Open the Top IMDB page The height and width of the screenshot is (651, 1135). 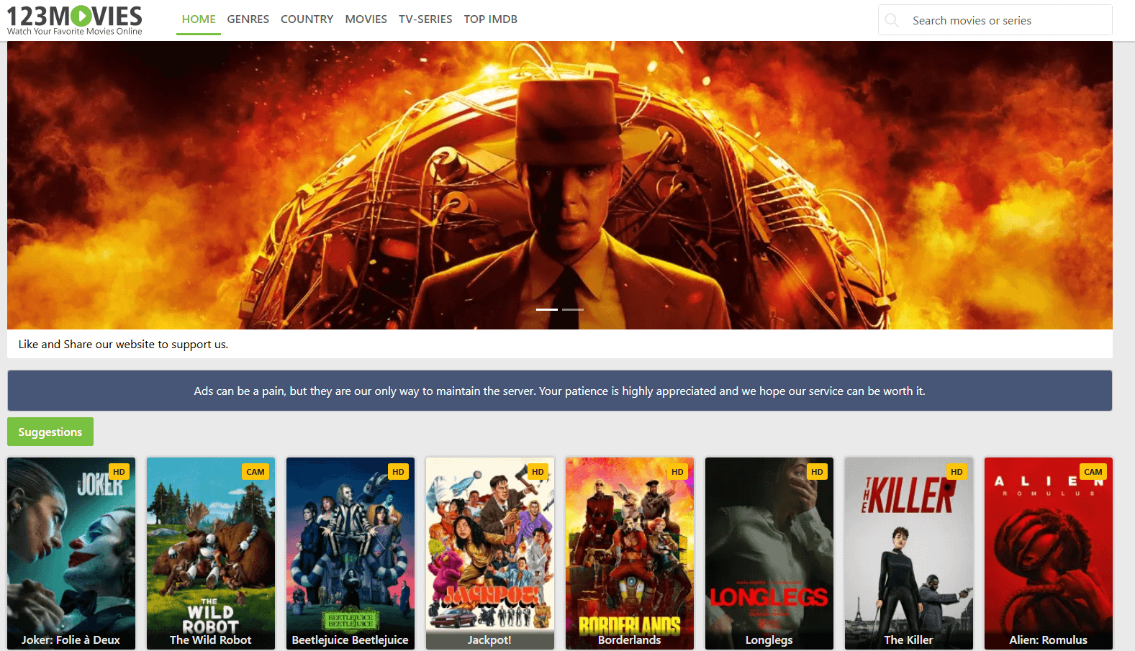pyautogui.click(x=491, y=19)
